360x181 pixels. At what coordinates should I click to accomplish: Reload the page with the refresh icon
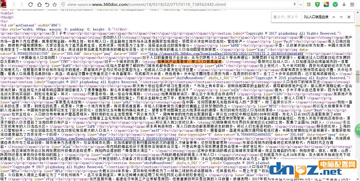[x=30, y=4]
